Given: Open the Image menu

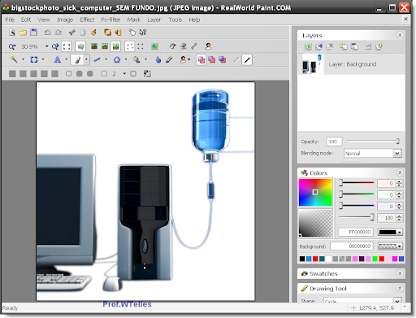Looking at the screenshot, I should [65, 20].
